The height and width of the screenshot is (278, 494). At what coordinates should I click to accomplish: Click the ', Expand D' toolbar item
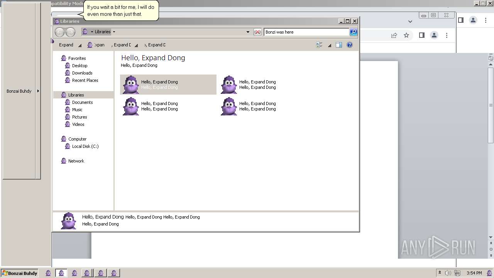tap(121, 45)
